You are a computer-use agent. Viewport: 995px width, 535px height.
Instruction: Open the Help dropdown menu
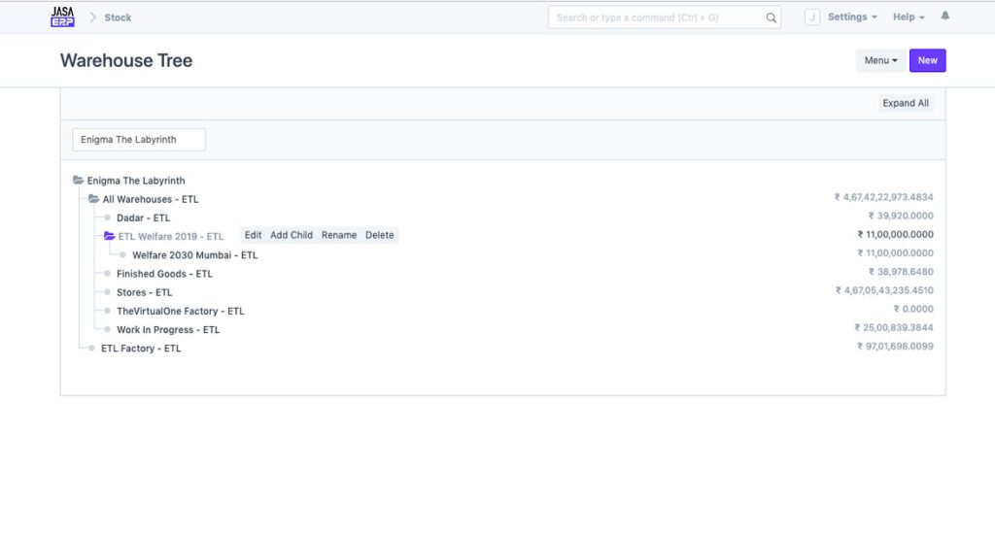(x=909, y=17)
